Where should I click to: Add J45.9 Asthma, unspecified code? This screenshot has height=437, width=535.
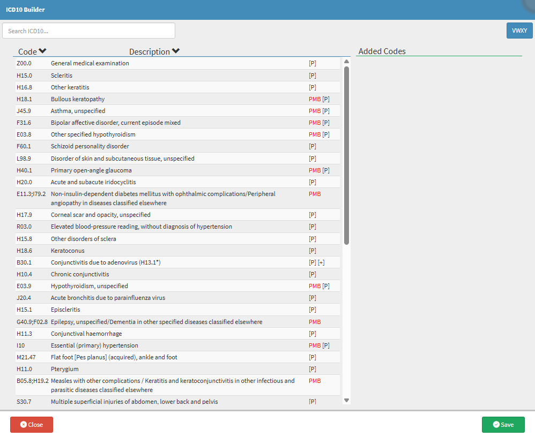pyautogui.click(x=177, y=111)
